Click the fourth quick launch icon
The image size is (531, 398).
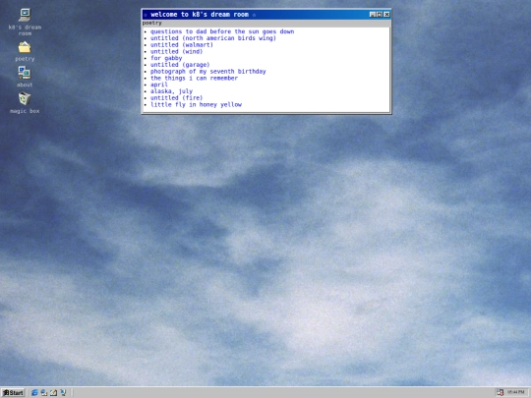click(63, 392)
